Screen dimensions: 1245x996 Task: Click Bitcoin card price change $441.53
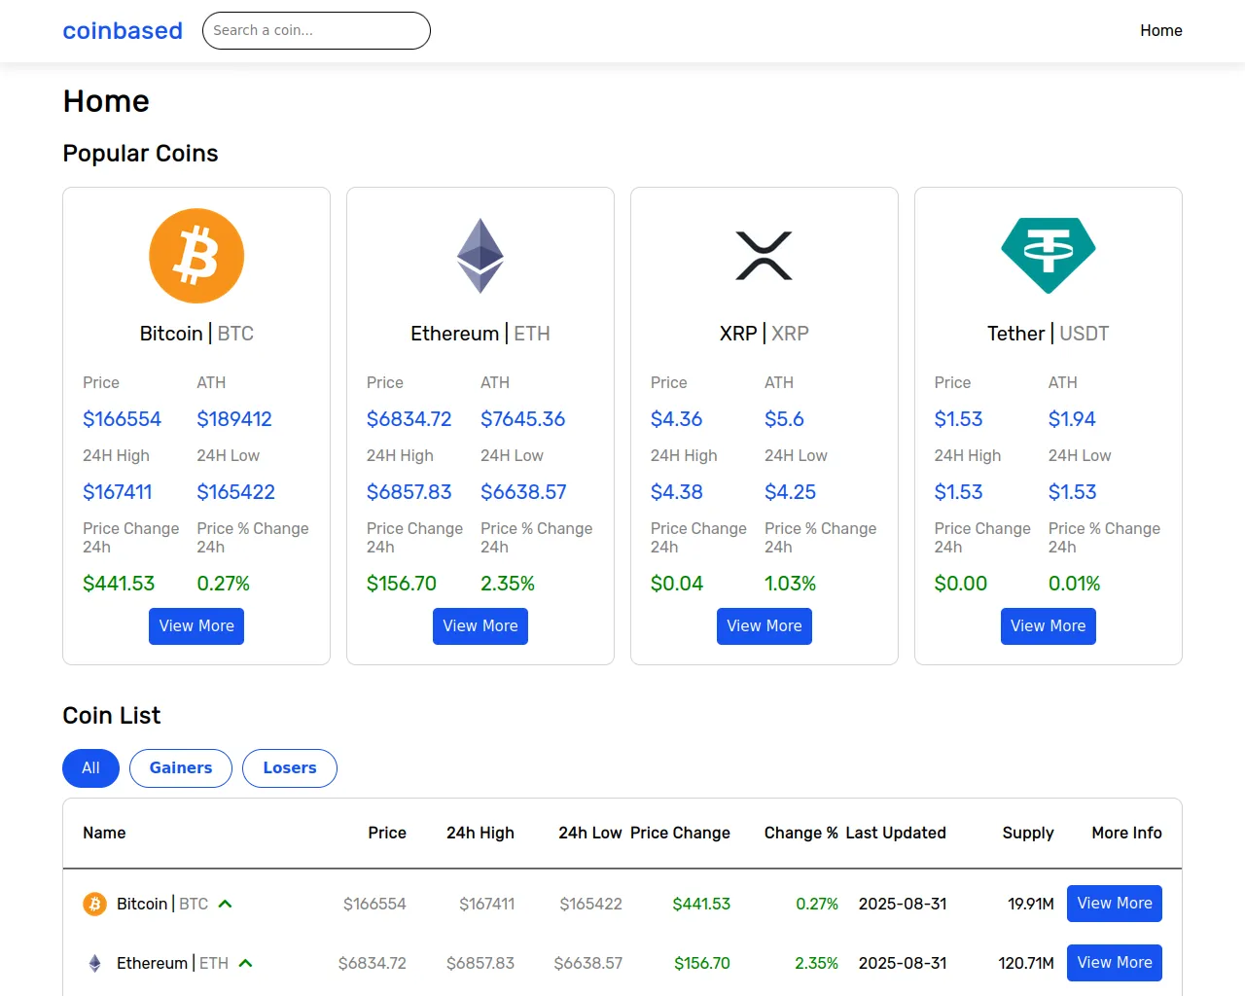119,584
